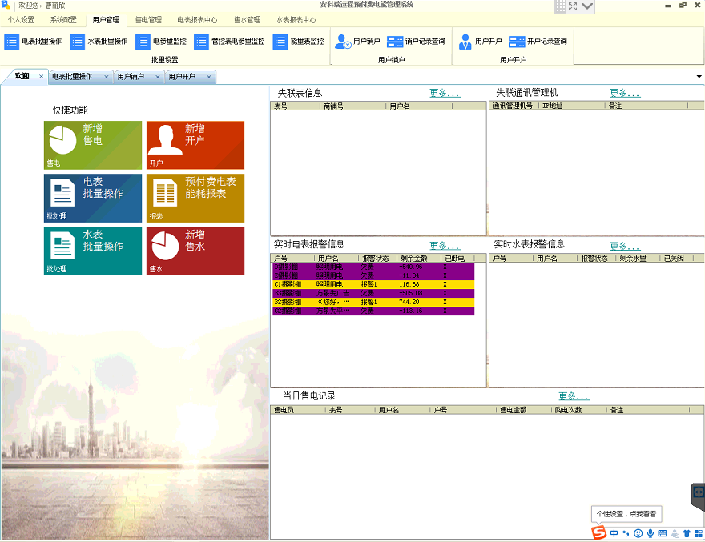
Task: Select the C2摄影棚 alarm row
Action: pos(373,311)
